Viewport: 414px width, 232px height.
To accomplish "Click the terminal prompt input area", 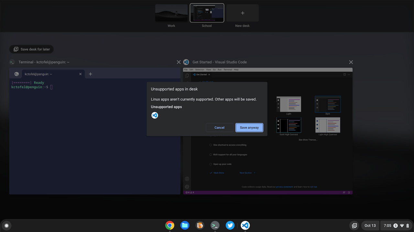I will (x=51, y=87).
